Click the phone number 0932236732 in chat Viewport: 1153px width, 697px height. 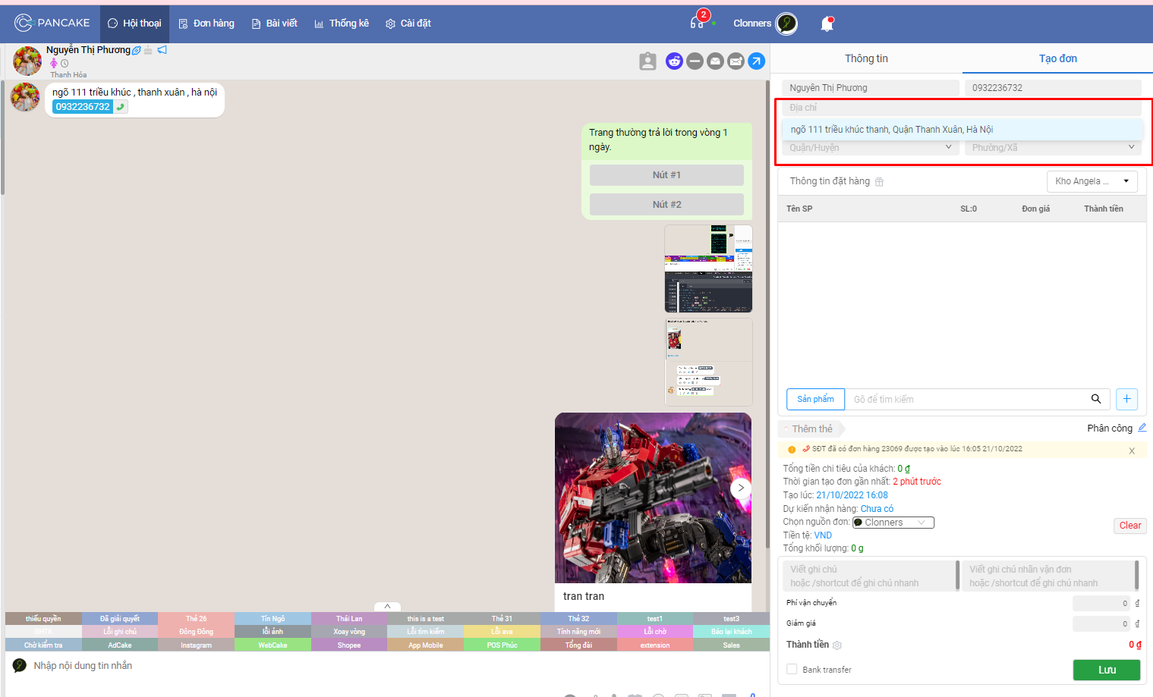pyautogui.click(x=83, y=107)
